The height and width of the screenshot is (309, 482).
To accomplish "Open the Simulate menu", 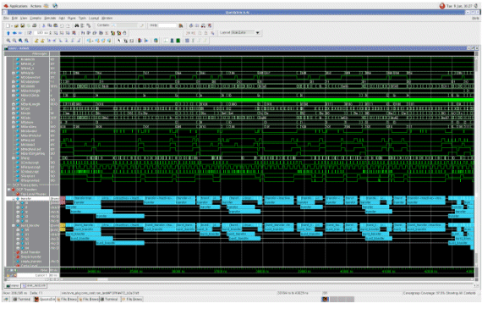I will 50,19.
